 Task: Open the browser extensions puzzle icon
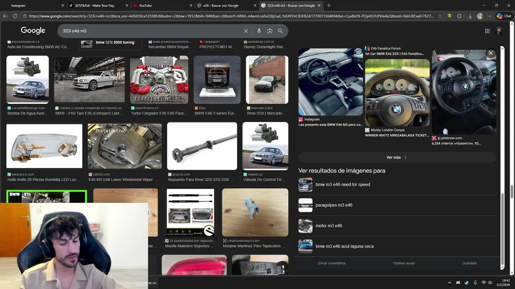459,16
